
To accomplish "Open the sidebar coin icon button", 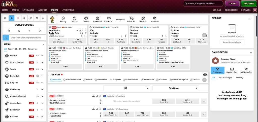I will pyautogui.click(x=24, y=18).
